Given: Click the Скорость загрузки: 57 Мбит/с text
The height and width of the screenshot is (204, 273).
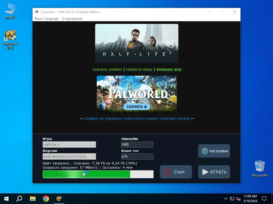Looking at the screenshot, I should click(70, 168).
